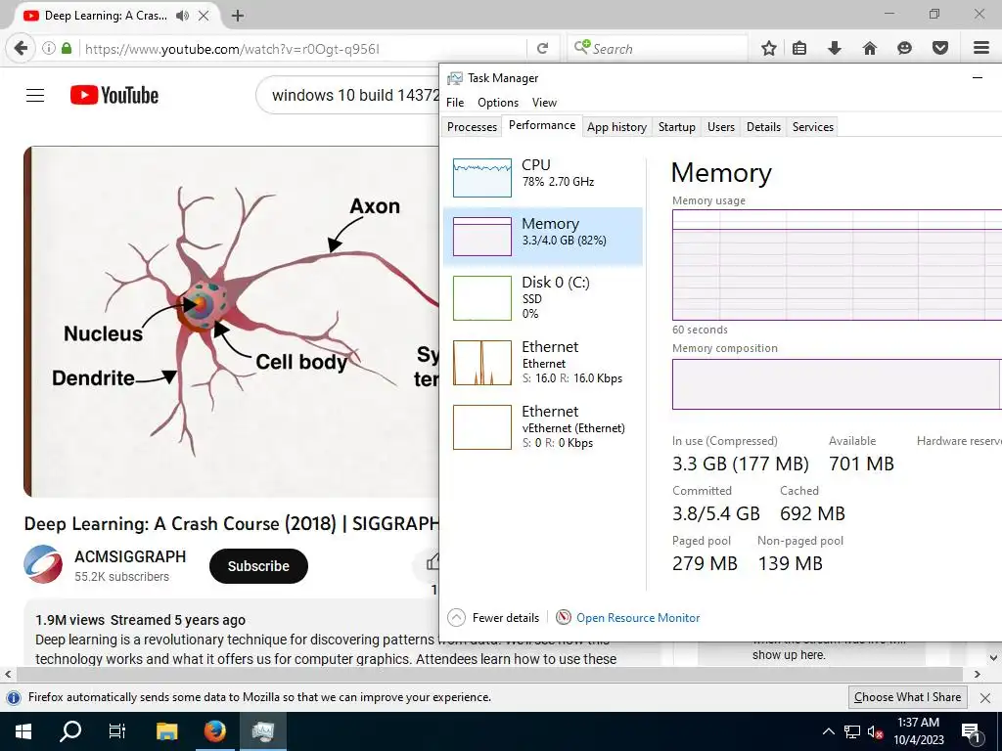Open Windows search from taskbar
1002x751 pixels.
click(x=70, y=731)
